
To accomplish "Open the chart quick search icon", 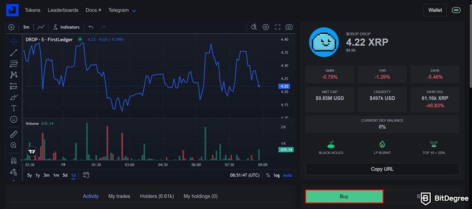I will point(254,27).
